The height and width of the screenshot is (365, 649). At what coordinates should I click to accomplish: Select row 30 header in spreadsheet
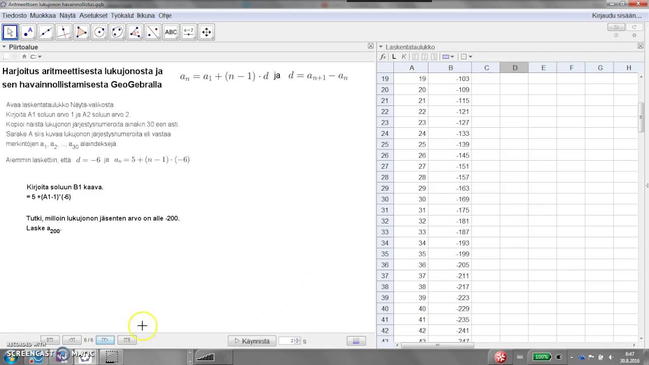pyautogui.click(x=385, y=199)
